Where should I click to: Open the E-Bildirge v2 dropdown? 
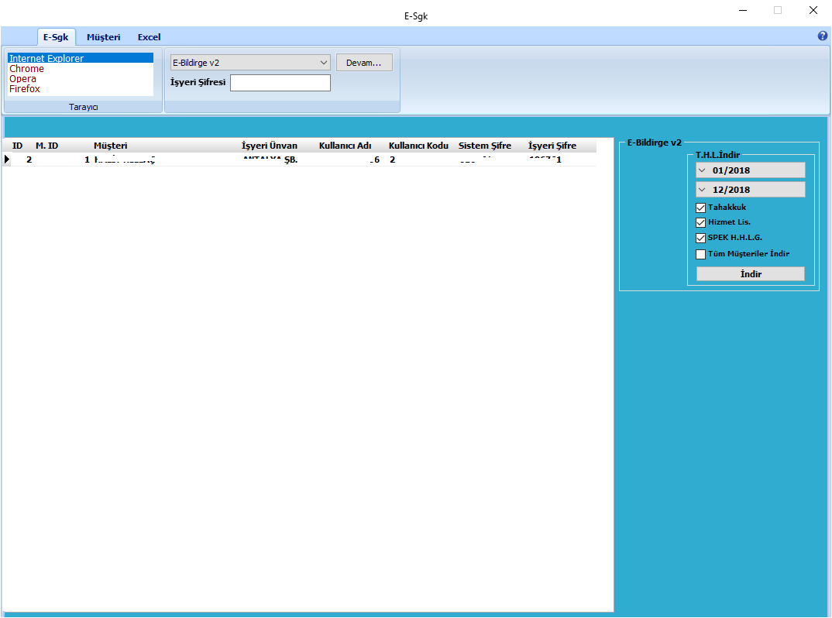point(323,63)
